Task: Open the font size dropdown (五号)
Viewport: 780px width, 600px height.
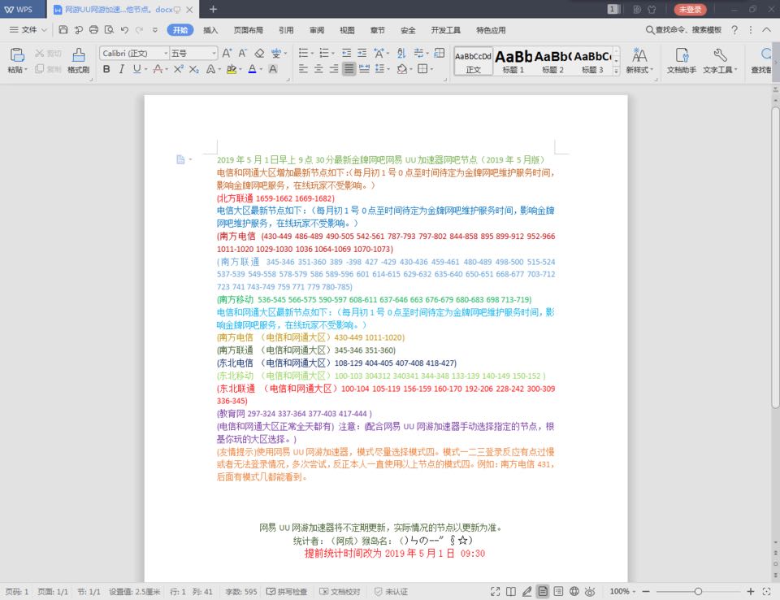Action: pos(214,54)
